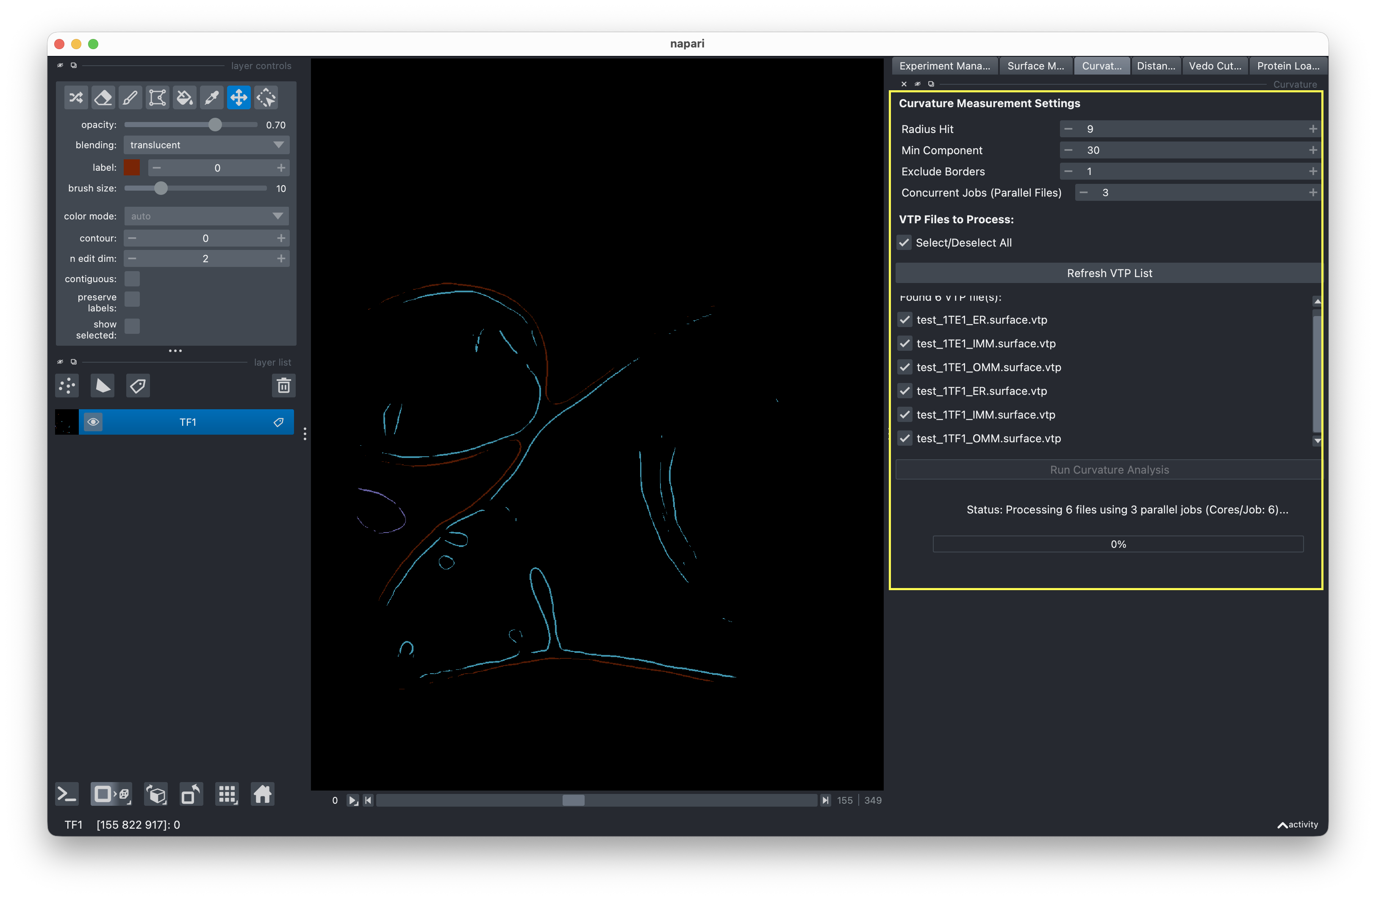Screen dimensions: 1376x899
Task: Select the transform layer tool
Action: pyautogui.click(x=266, y=98)
